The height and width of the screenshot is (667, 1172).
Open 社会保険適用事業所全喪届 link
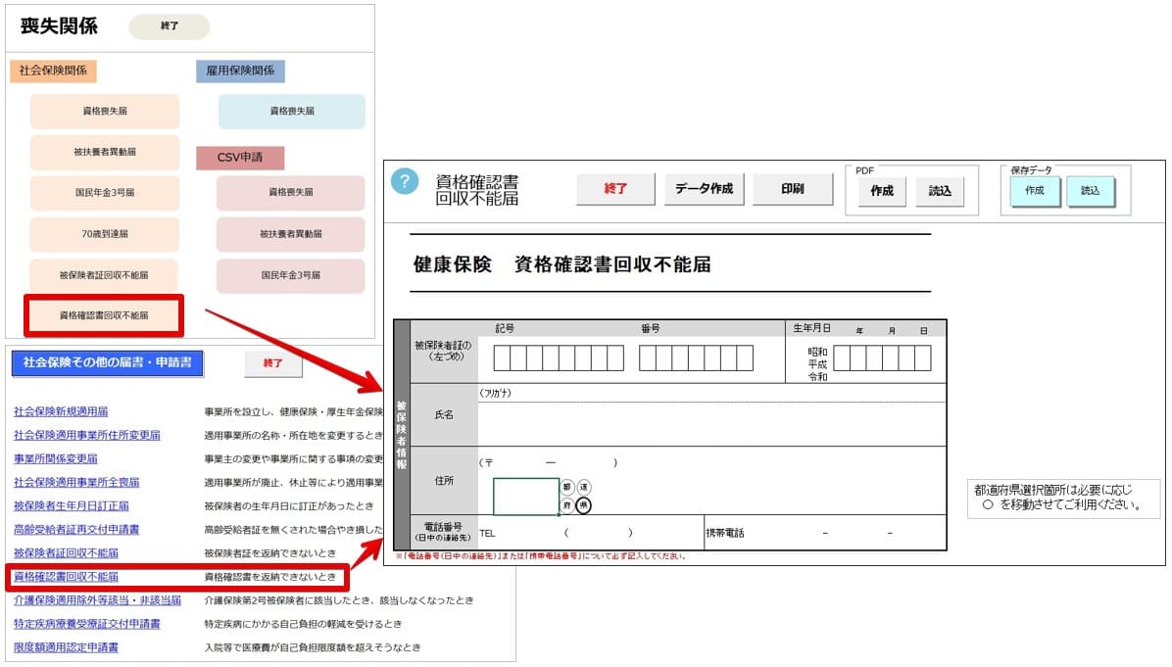76,483
